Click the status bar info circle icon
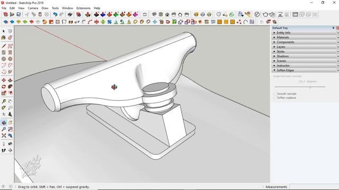Screen dimensions: 339x190 (x=11, y=187)
